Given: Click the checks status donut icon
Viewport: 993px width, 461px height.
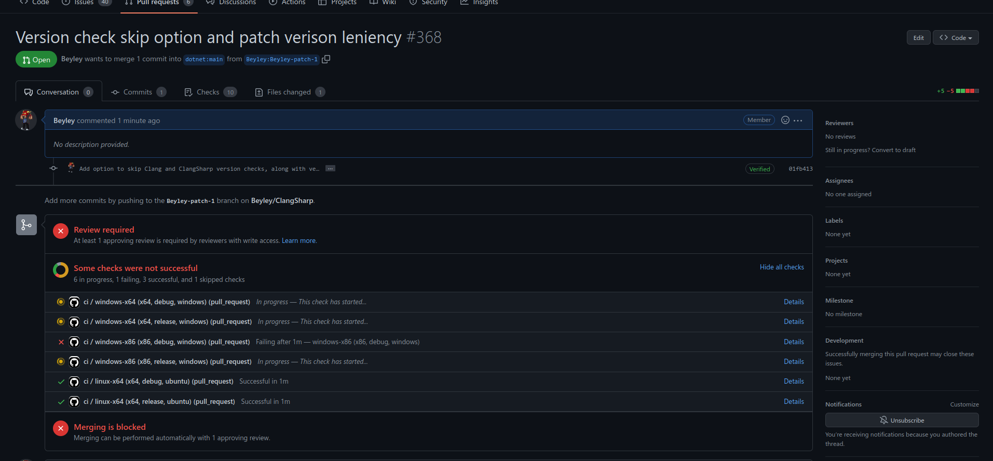Looking at the screenshot, I should 61,270.
